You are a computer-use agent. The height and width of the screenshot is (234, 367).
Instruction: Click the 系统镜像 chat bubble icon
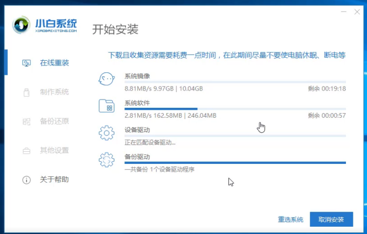[107, 79]
